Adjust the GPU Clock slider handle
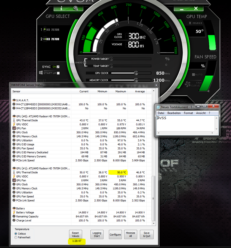Image resolution: width=231 pixels, height=248 pixels. [136, 73]
